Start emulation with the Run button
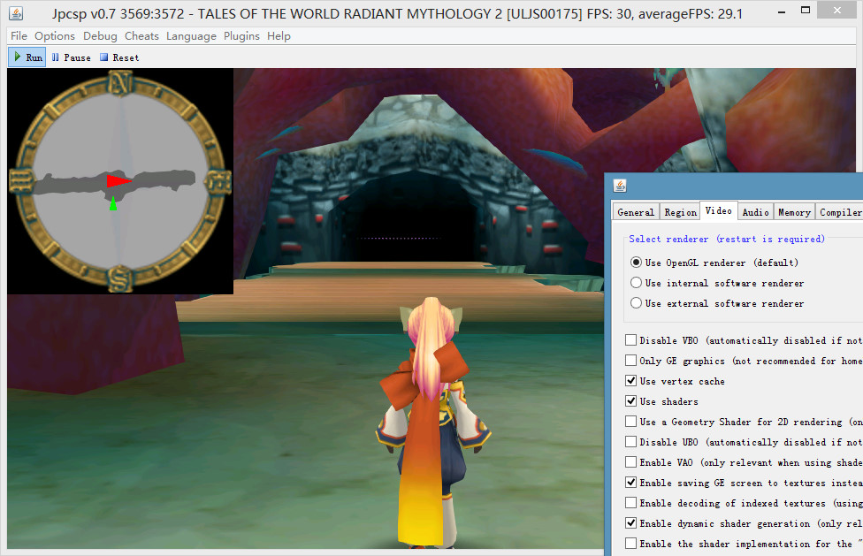 [28, 57]
